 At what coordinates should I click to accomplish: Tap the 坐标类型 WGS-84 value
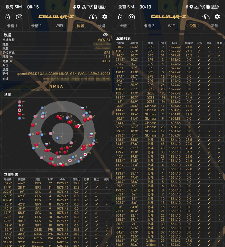point(104,40)
